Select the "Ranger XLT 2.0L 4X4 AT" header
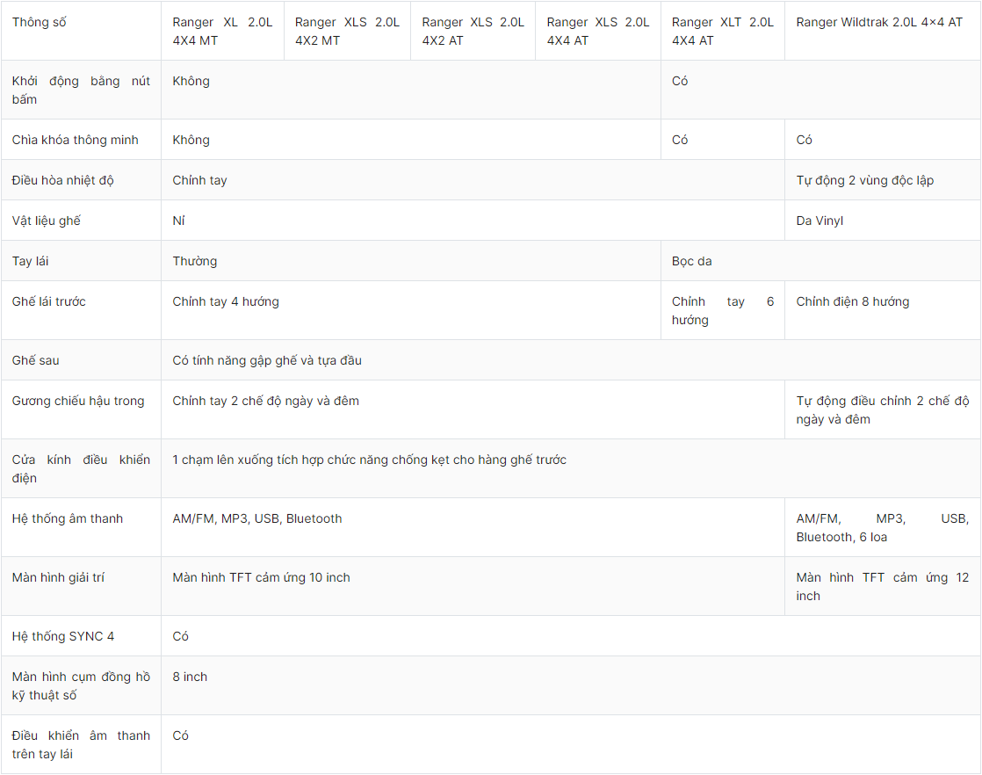982x775 pixels. [723, 32]
